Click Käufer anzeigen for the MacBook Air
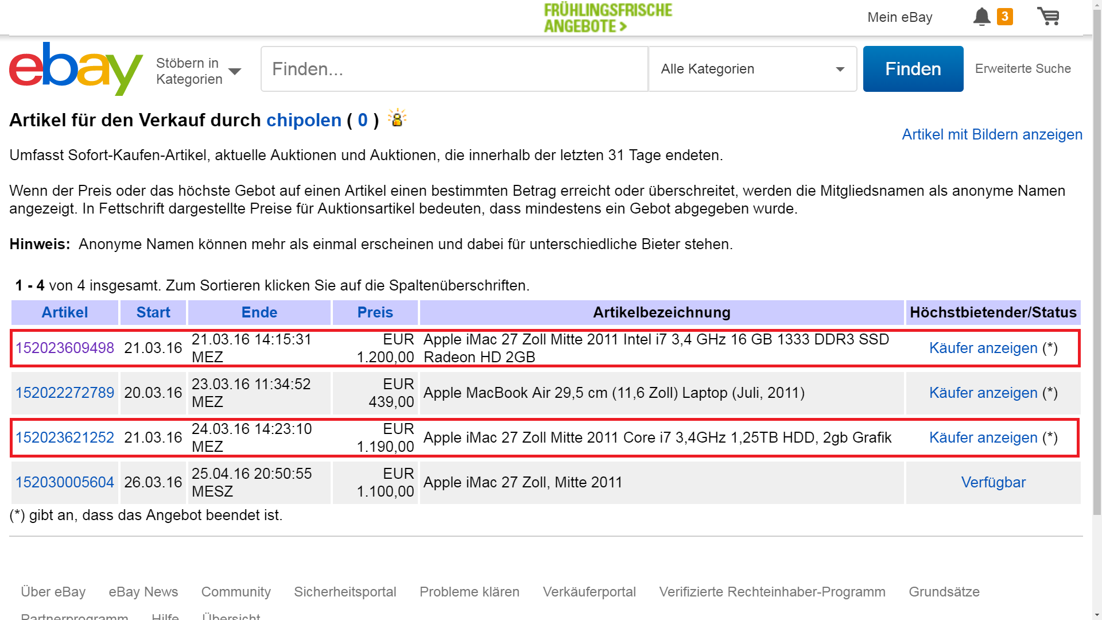Viewport: 1102px width, 620px height. 983,393
